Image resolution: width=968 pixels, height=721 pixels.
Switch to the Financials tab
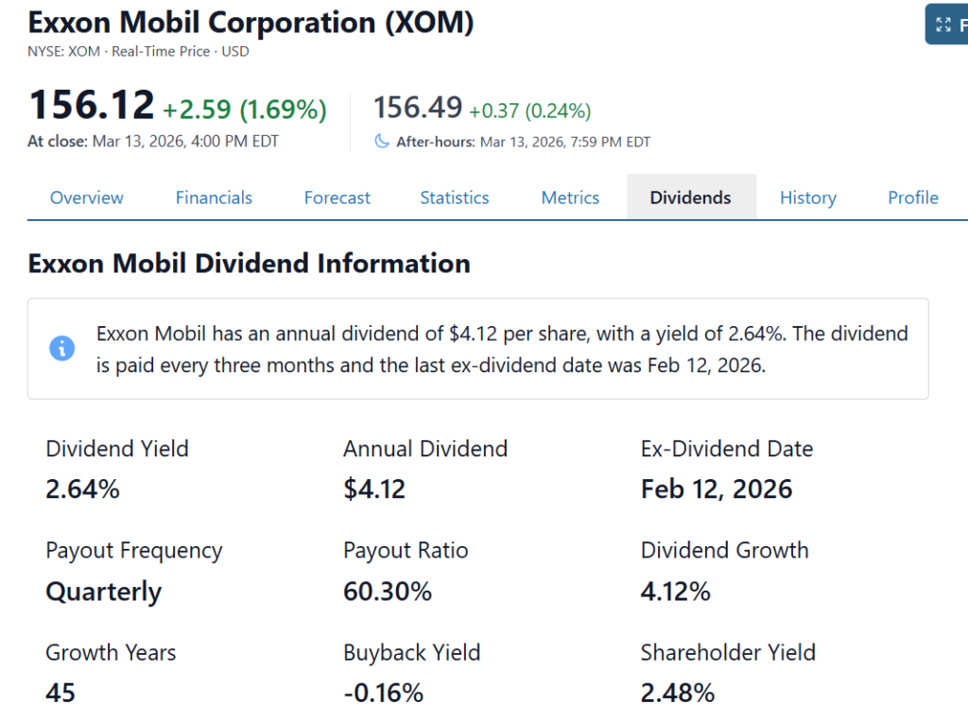214,197
